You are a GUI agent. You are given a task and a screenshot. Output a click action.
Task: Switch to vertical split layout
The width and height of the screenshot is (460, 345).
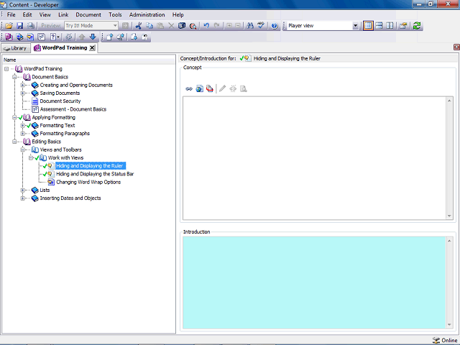390,26
